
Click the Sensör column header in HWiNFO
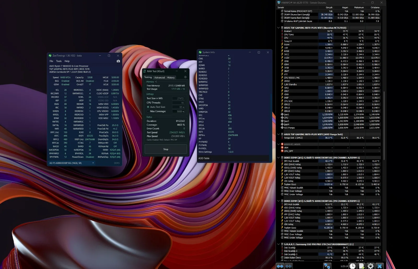coord(297,8)
